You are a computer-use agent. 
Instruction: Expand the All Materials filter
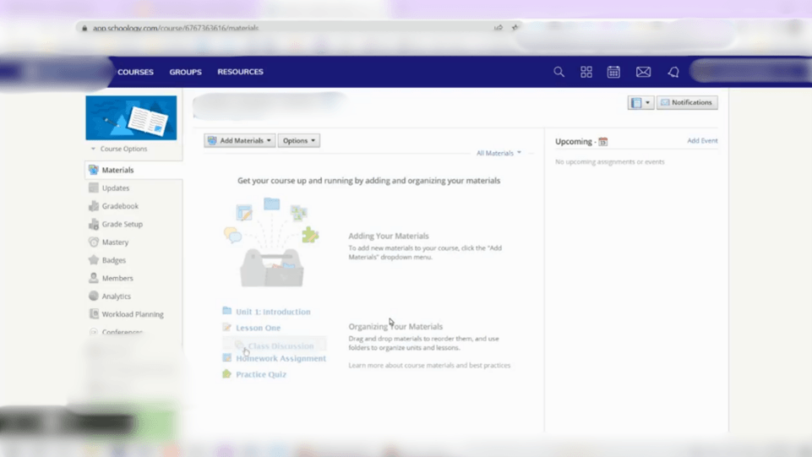(x=499, y=153)
